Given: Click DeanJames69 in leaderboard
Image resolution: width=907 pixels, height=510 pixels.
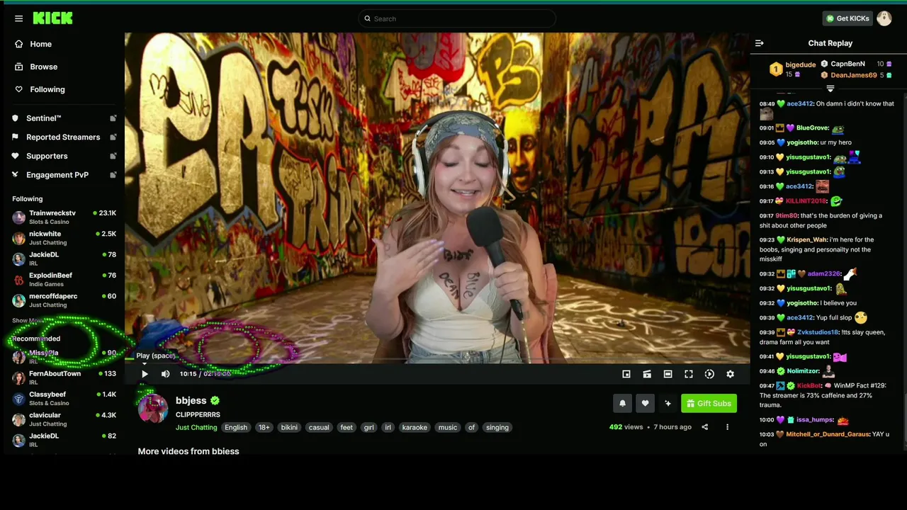Looking at the screenshot, I should click(x=853, y=75).
